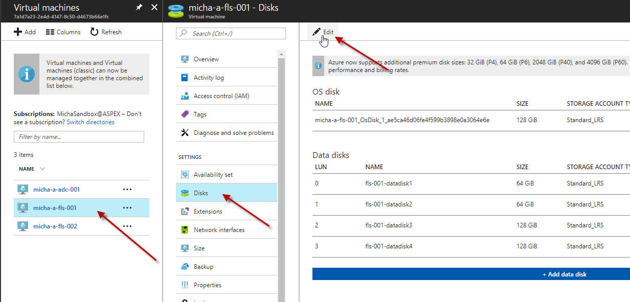
Task: Click the OS disk name micha-a-fls-001_OsDisk
Action: click(x=402, y=120)
